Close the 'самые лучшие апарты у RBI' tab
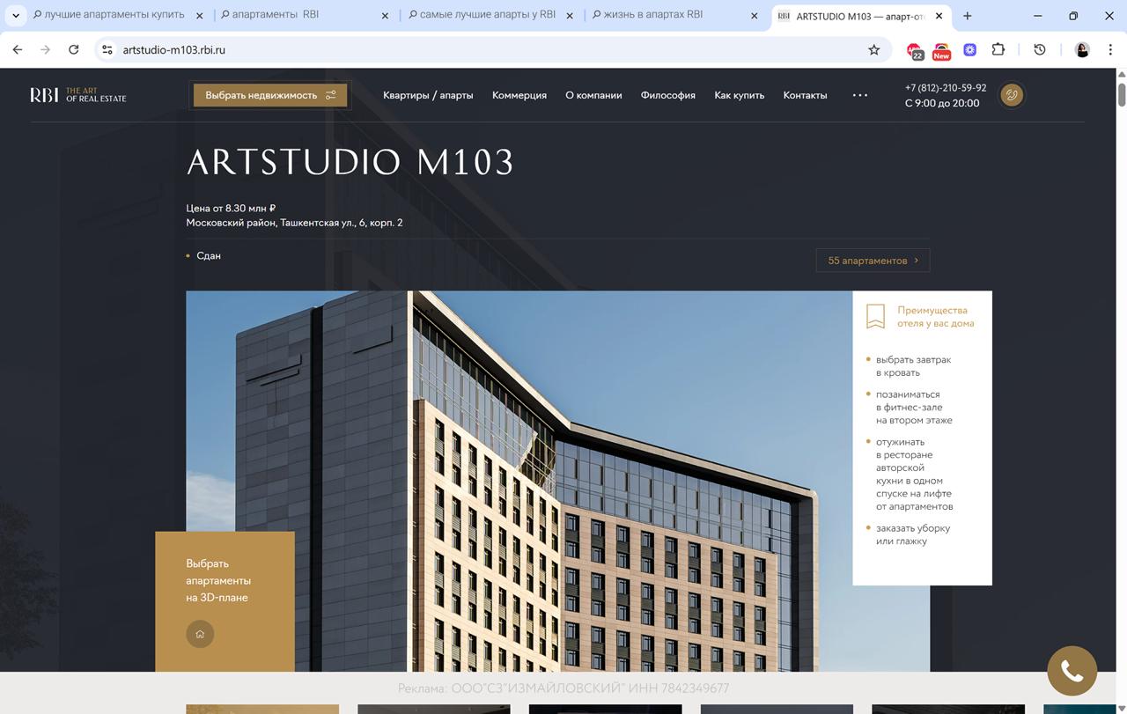This screenshot has height=714, width=1127. 570,16
